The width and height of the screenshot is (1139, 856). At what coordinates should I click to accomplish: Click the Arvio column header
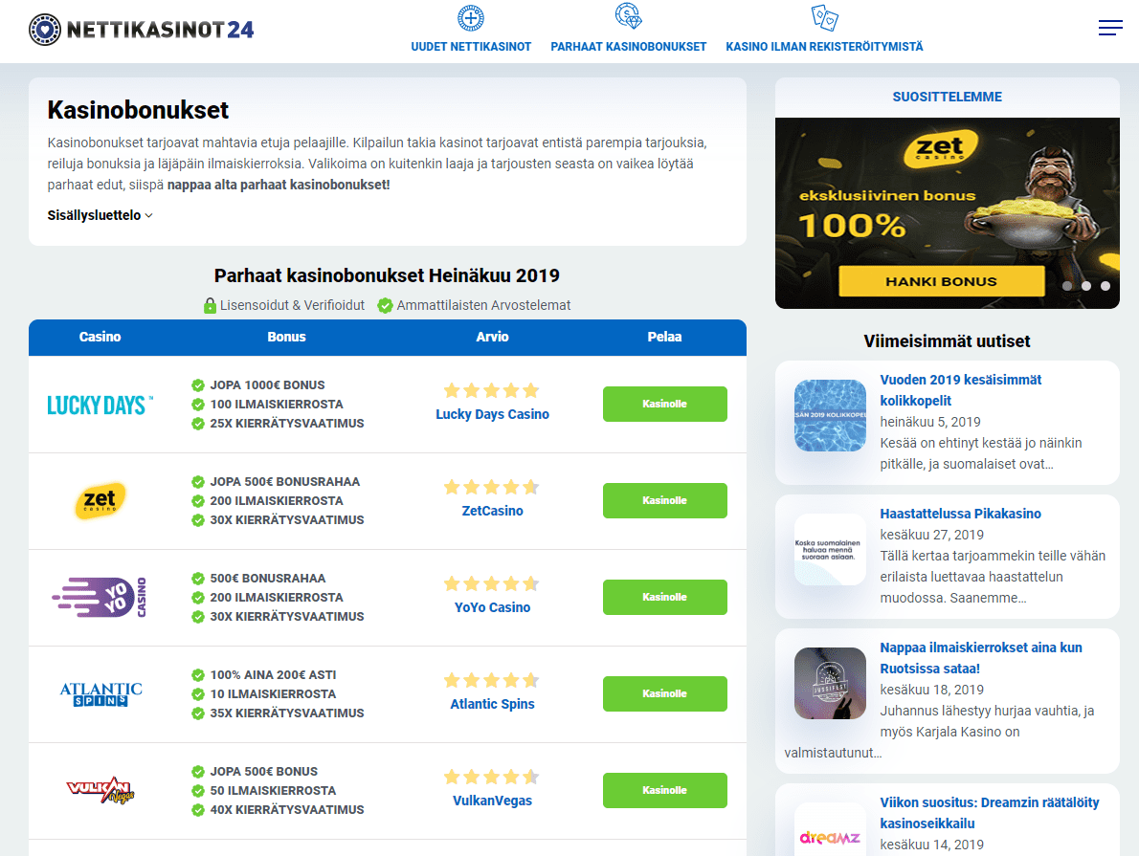(492, 337)
